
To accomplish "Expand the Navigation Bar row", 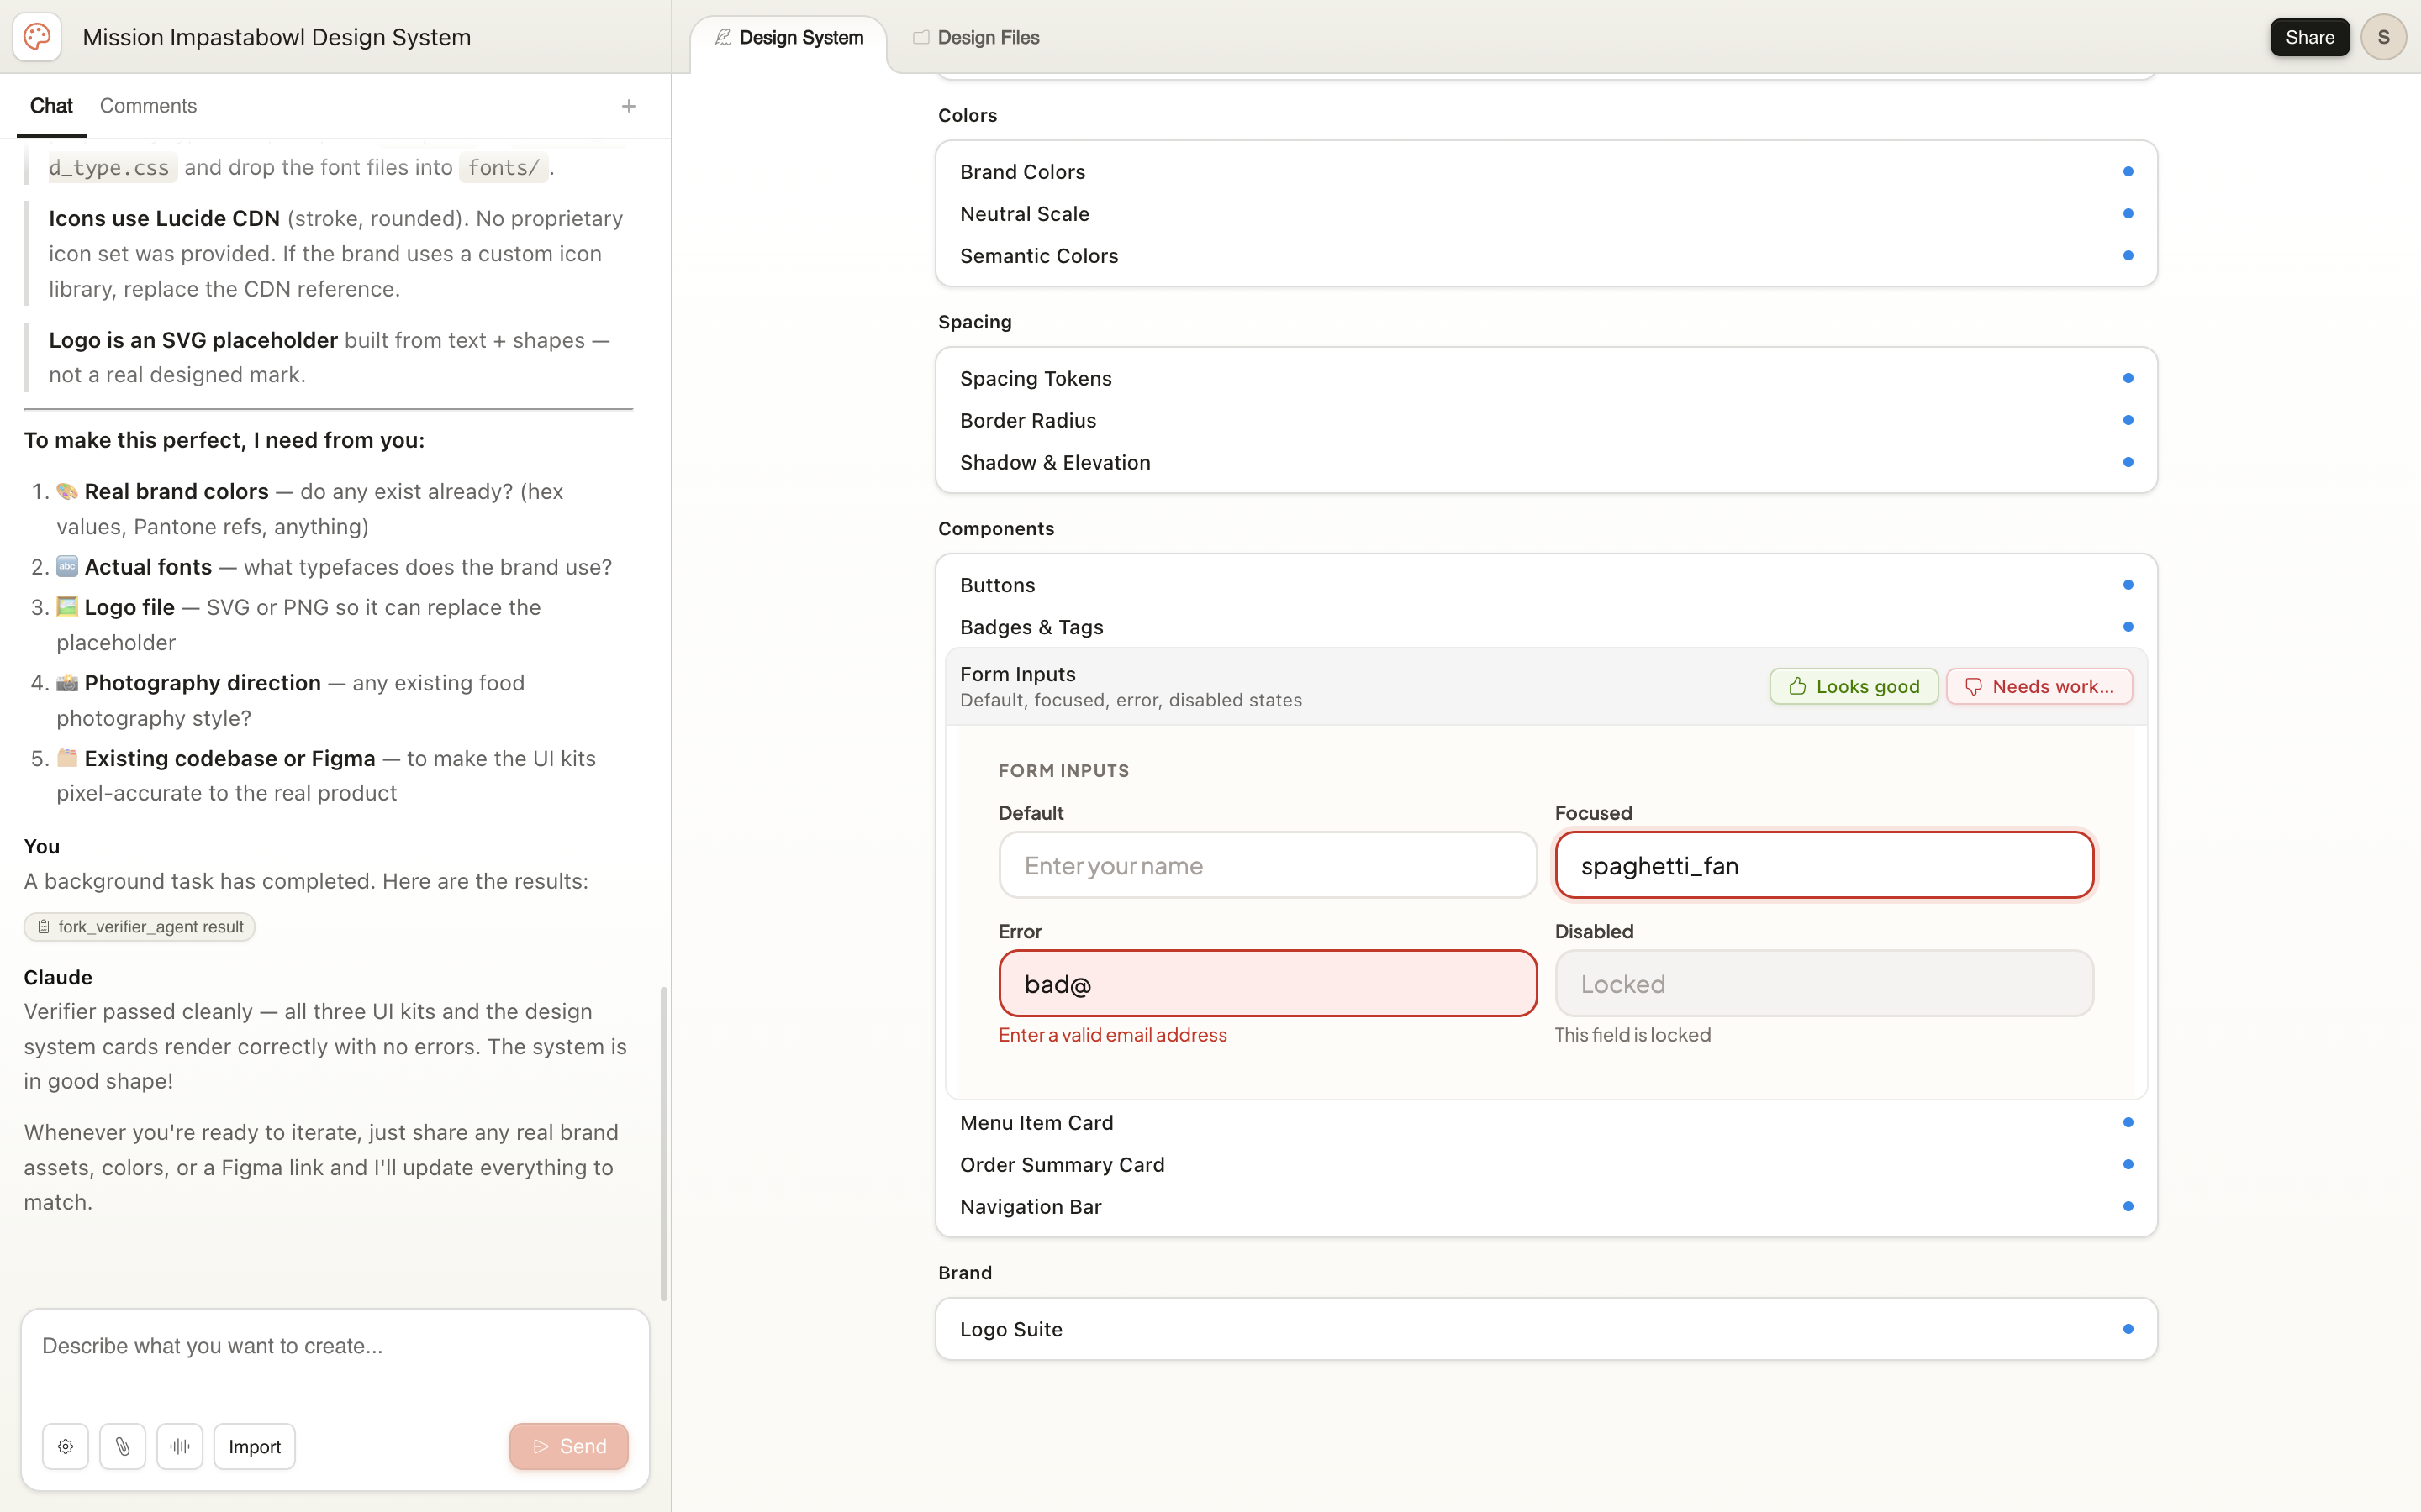I will point(1546,1206).
